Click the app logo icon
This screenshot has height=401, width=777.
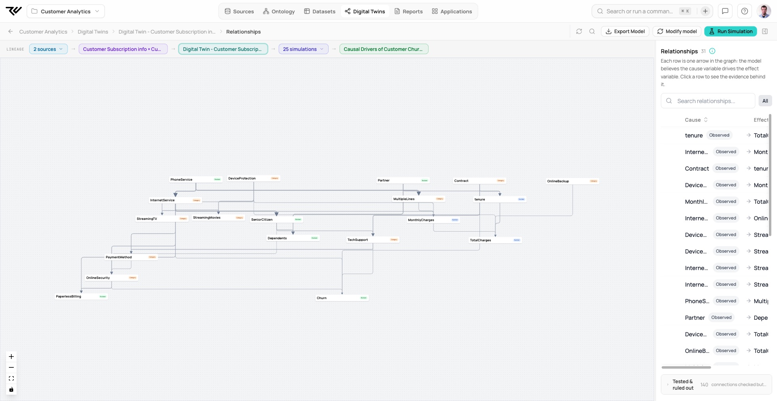point(14,11)
